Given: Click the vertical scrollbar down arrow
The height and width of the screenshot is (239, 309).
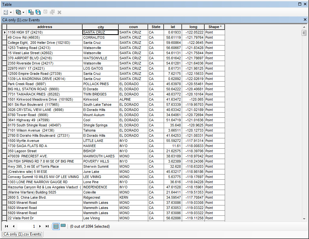Looking at the screenshot, I should pos(304,219).
